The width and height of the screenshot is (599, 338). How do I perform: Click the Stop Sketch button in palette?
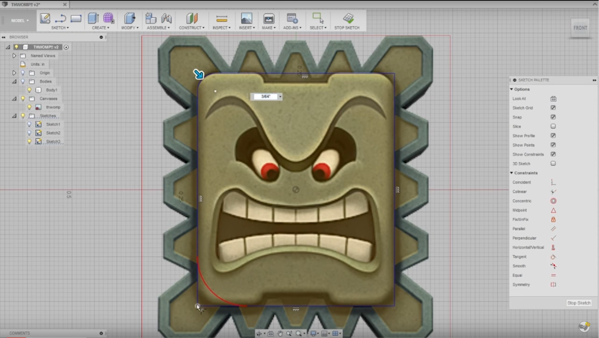tap(579, 303)
